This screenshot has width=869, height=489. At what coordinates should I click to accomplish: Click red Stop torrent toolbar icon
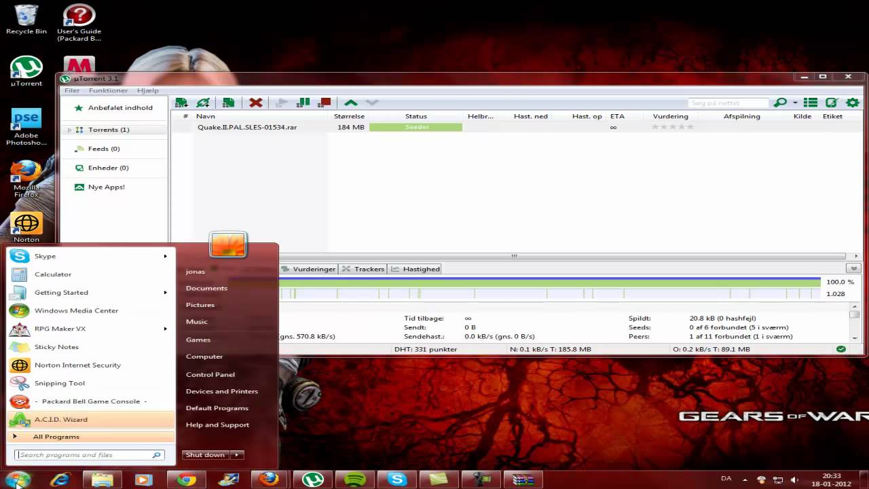click(x=325, y=103)
